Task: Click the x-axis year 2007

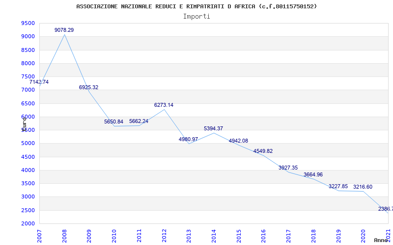Action: point(39,236)
